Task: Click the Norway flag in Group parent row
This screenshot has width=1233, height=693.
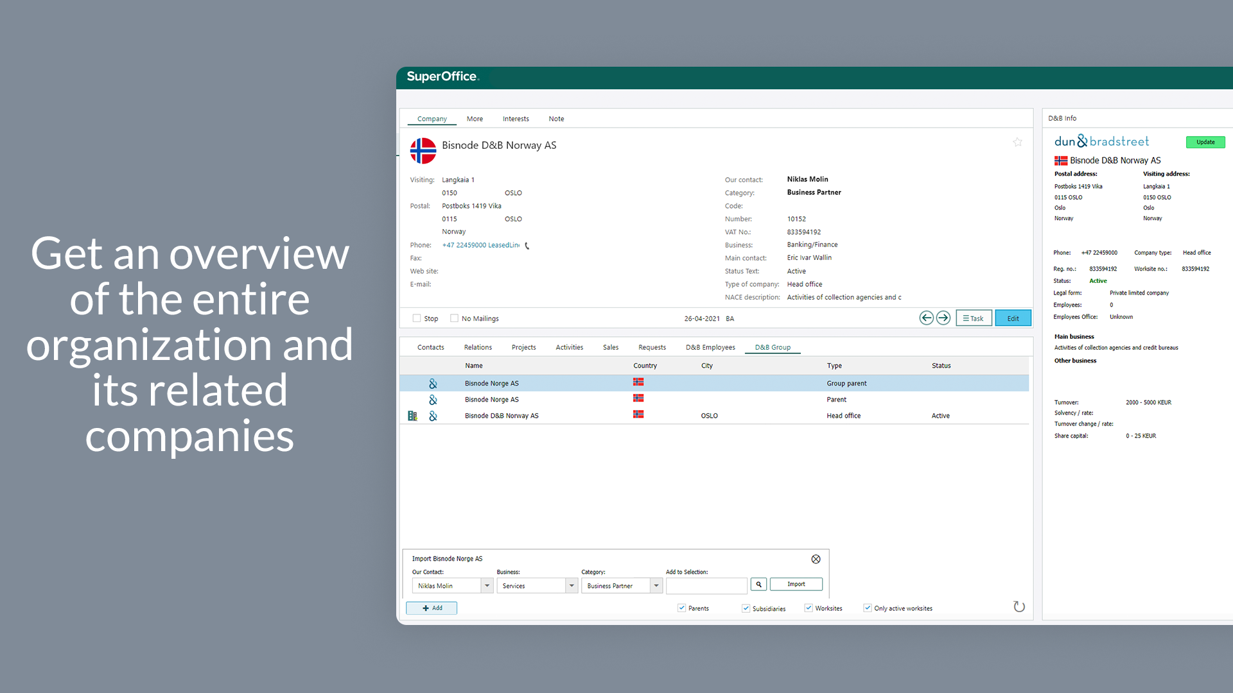Action: [x=638, y=382]
